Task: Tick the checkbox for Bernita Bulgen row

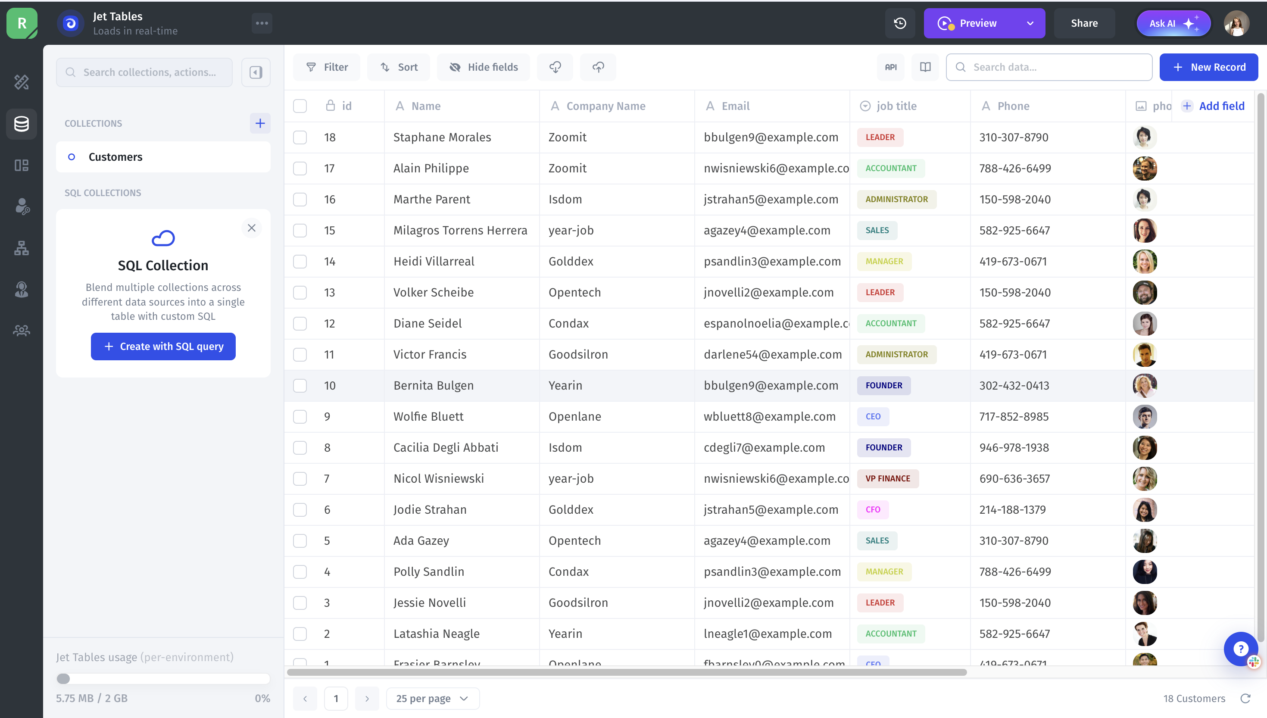Action: [x=300, y=386]
